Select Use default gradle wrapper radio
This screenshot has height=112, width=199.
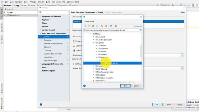click(x=74, y=46)
